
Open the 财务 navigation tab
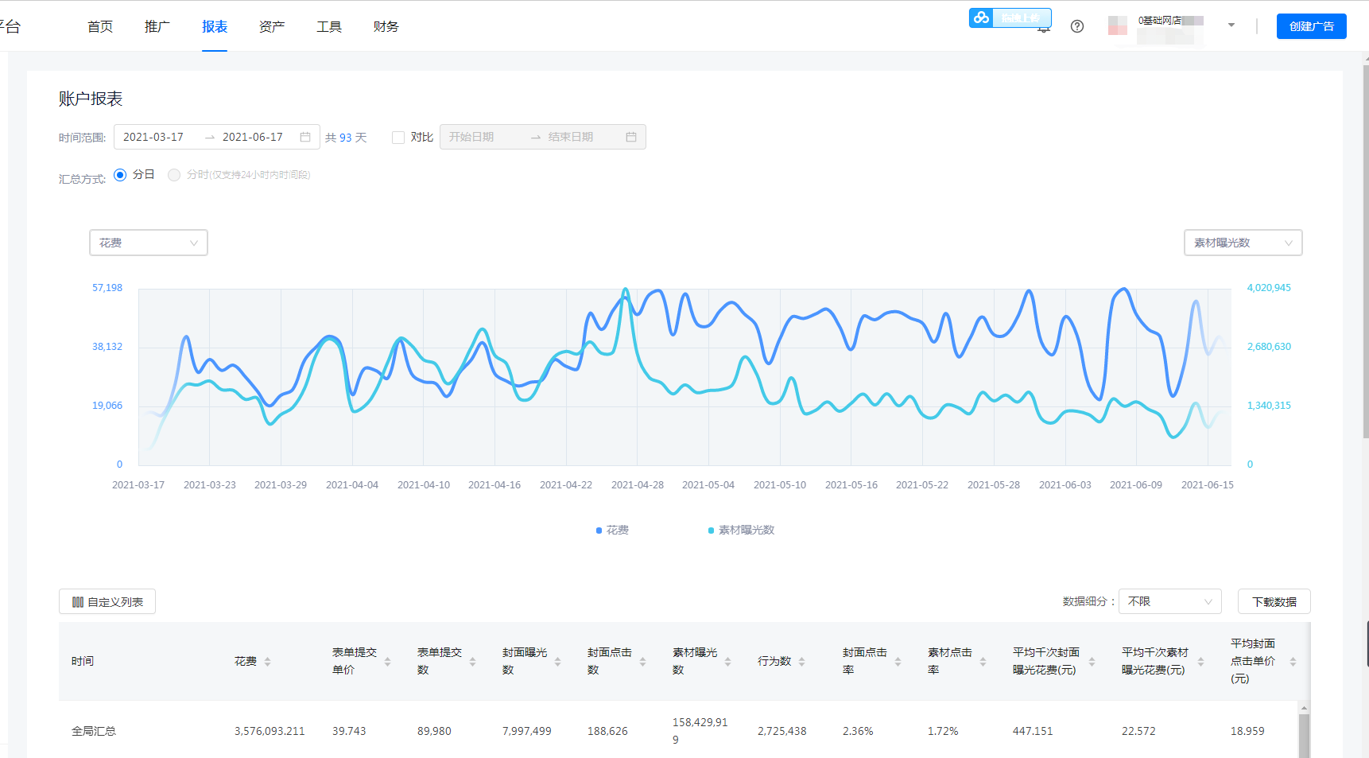pos(386,26)
